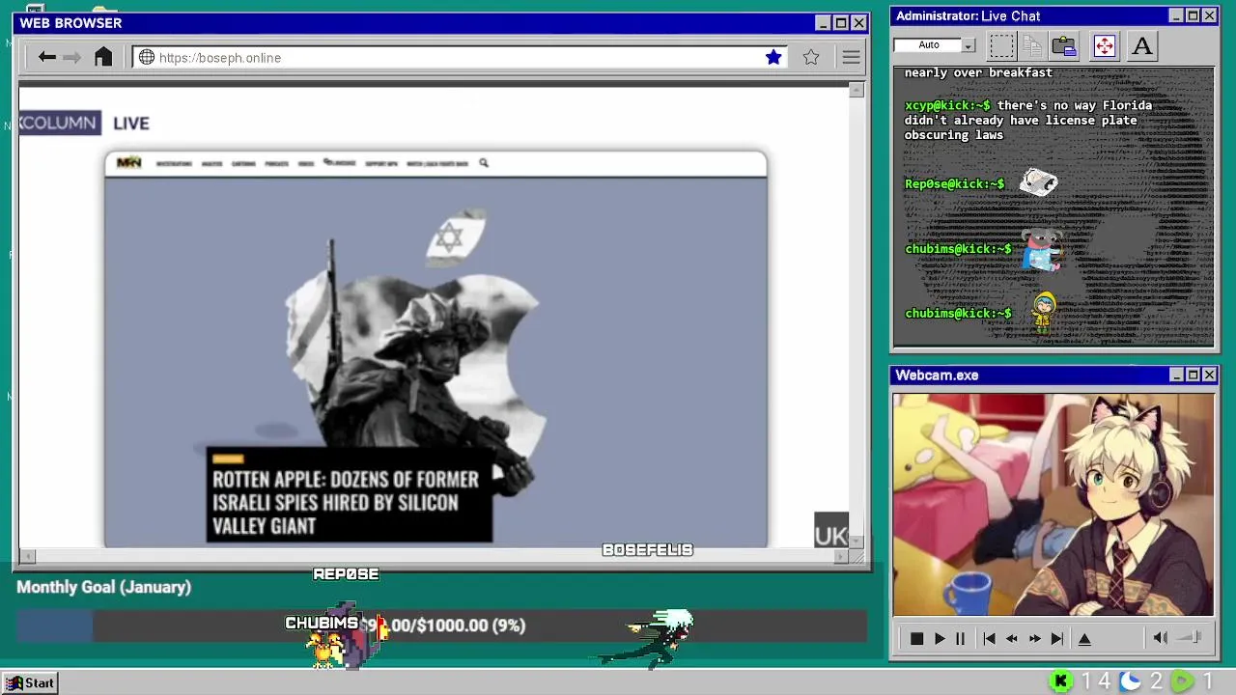This screenshot has width=1236, height=695.
Task: Click the globe icon in address bar
Action: click(x=147, y=58)
